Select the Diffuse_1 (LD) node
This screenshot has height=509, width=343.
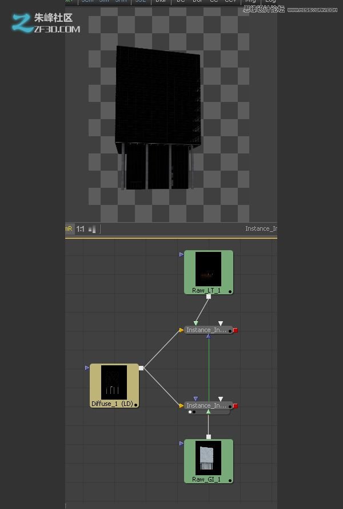[x=114, y=385]
